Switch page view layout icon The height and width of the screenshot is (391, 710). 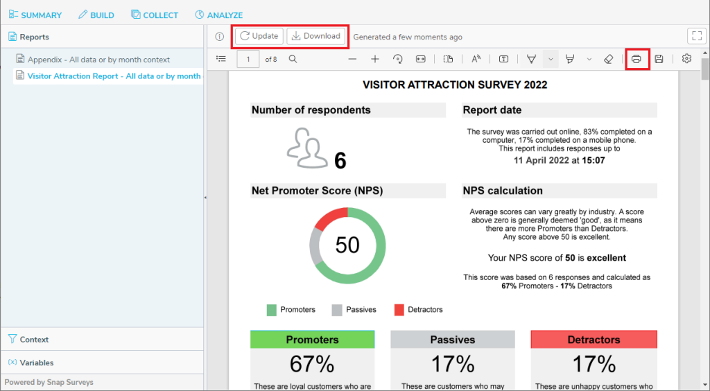coord(449,59)
